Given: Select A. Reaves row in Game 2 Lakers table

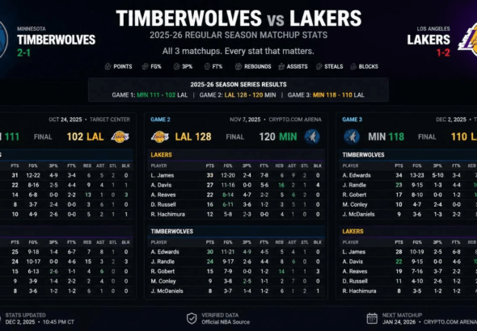Looking at the screenshot, I should click(236, 195).
